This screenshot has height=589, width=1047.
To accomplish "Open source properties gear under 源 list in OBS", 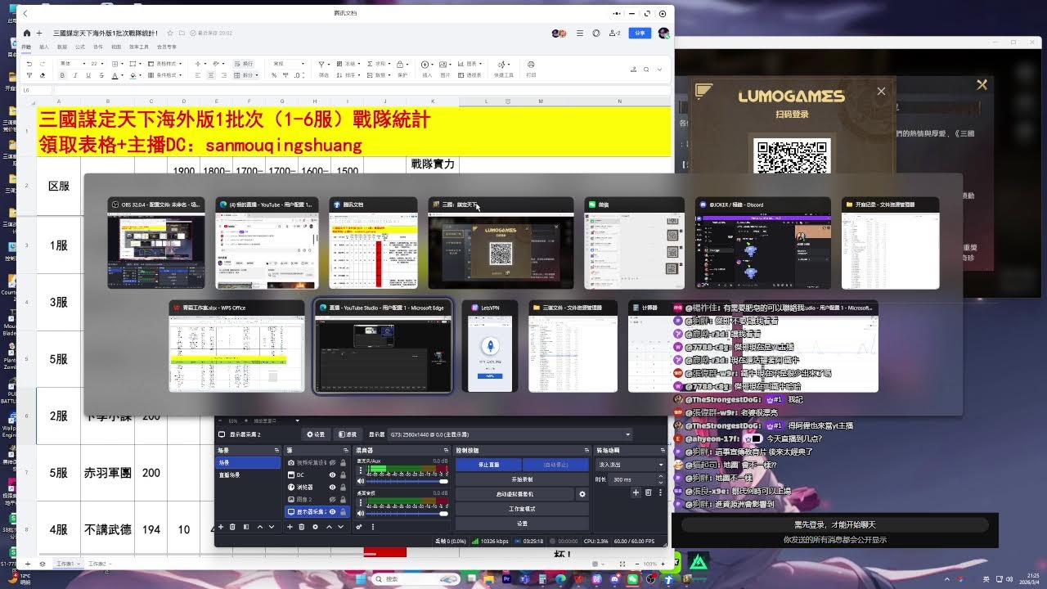I will (316, 527).
